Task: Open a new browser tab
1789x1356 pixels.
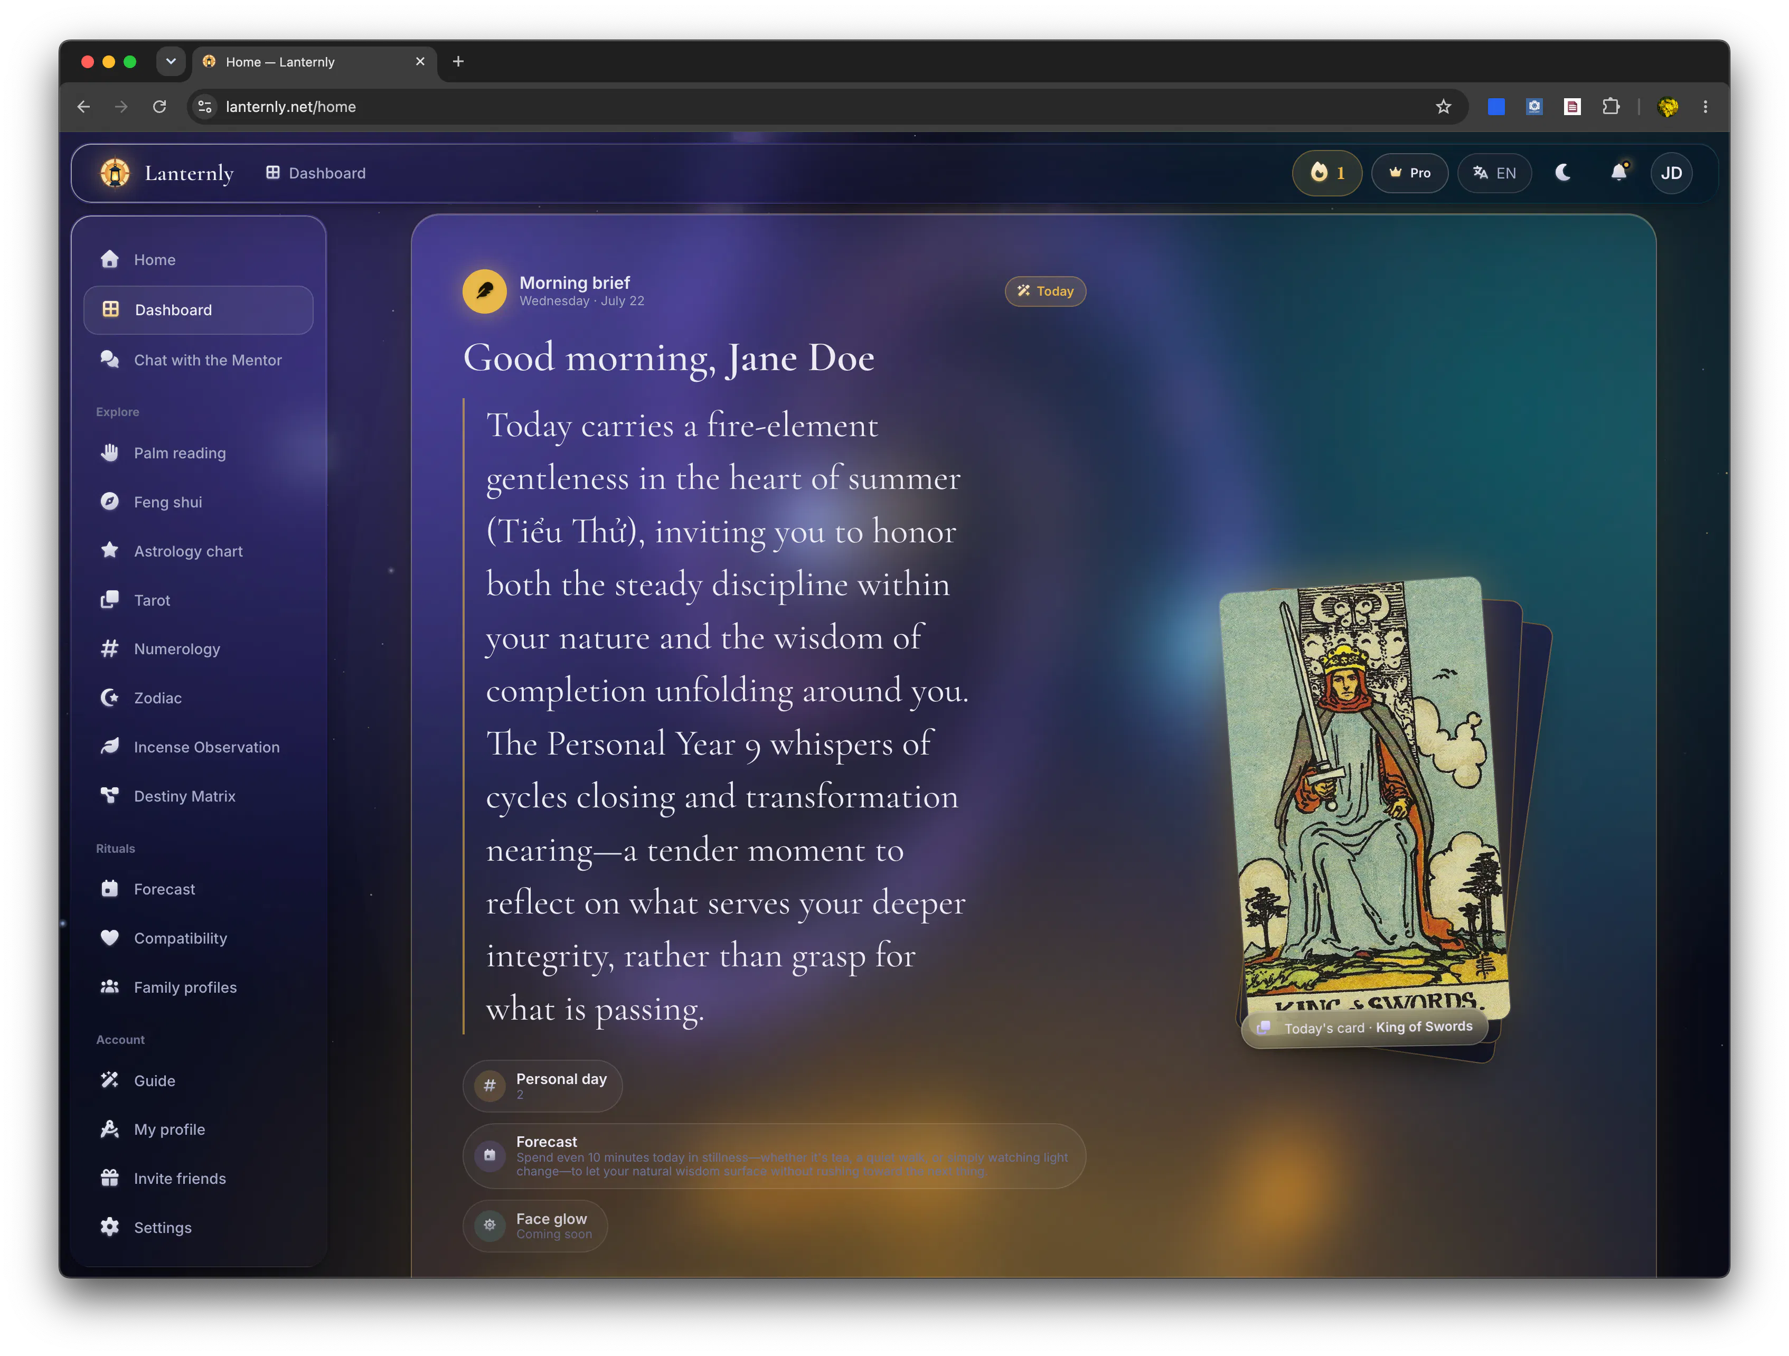Action: (458, 61)
